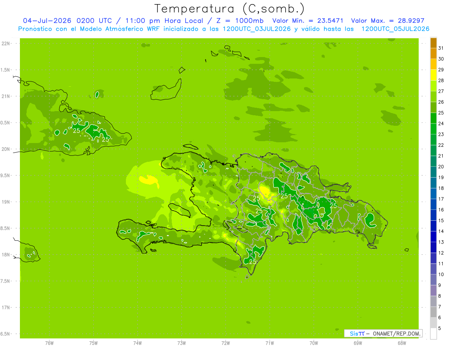Click the yellow color scale segment between 28 and 29
Image resolution: width=451 pixels, height=348 pixels.
point(433,75)
